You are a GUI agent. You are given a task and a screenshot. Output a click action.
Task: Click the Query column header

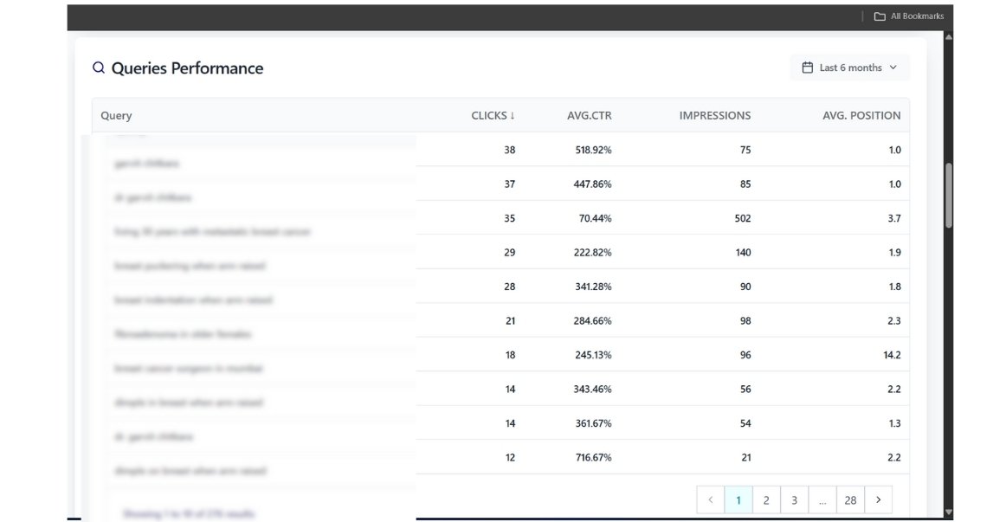tap(116, 115)
